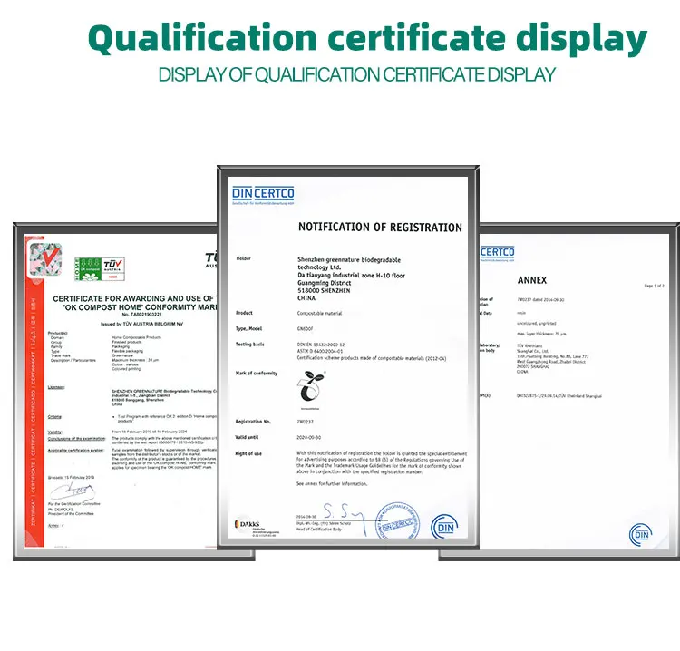Image resolution: width=680 pixels, height=651 pixels.
Task: Click the blue DIN CERTCO round stamp
Action: pyautogui.click(x=397, y=521)
